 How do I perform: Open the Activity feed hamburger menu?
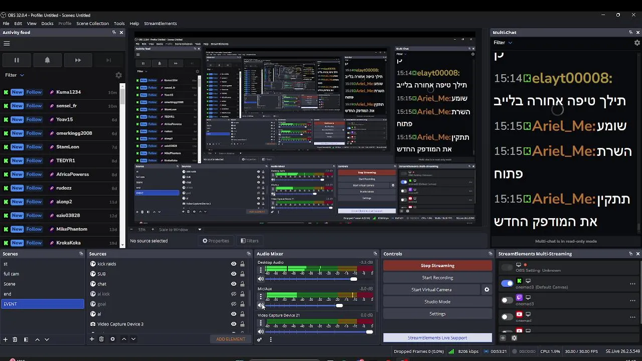coord(7,44)
